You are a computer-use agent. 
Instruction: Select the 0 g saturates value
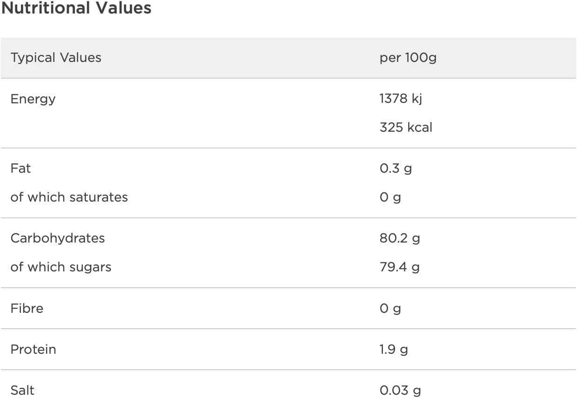(x=390, y=197)
